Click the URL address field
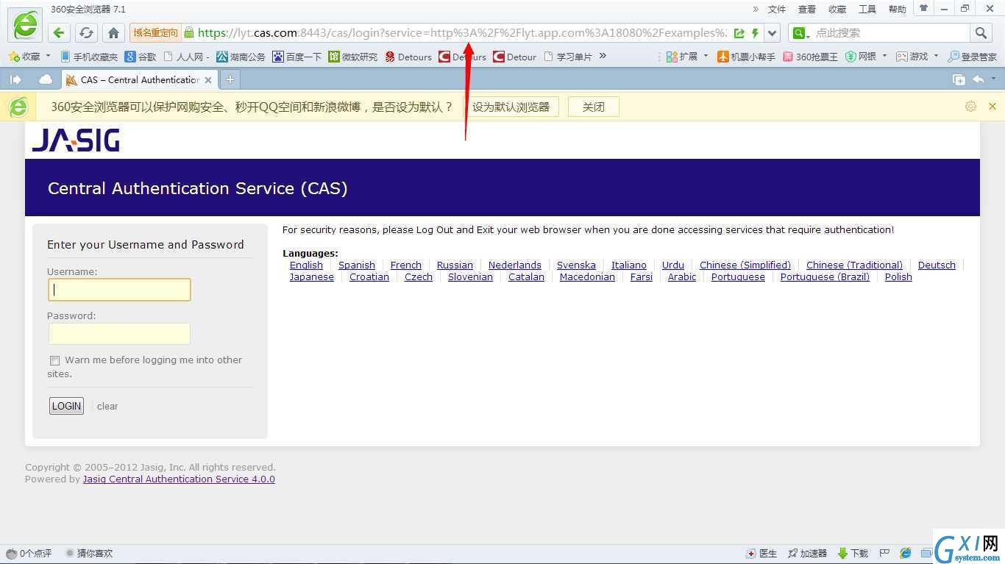This screenshot has width=1005, height=564. pyautogui.click(x=462, y=33)
